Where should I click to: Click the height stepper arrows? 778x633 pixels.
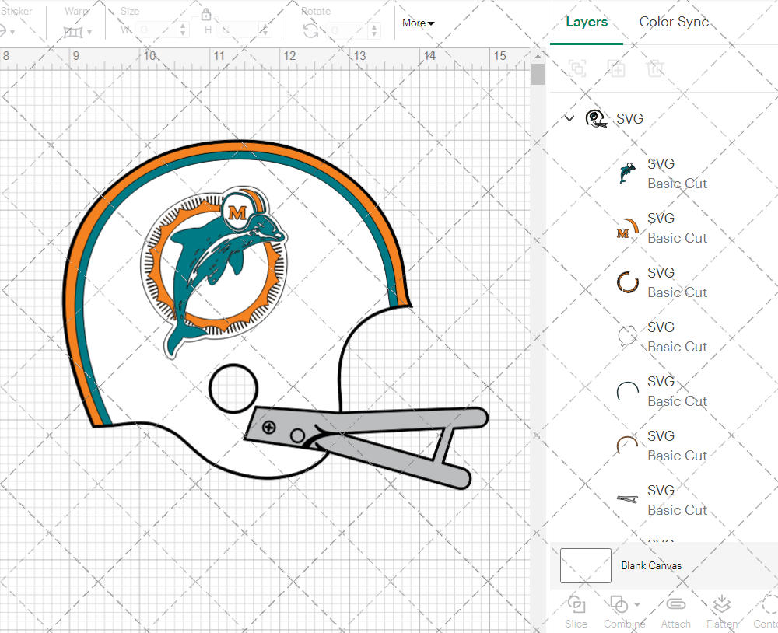tap(265, 30)
